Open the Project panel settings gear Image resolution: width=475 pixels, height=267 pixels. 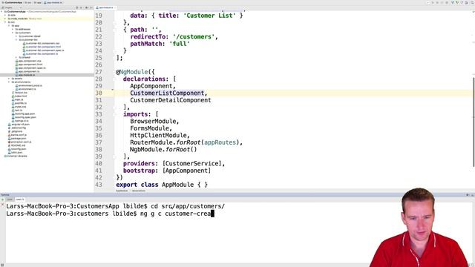[87, 7]
